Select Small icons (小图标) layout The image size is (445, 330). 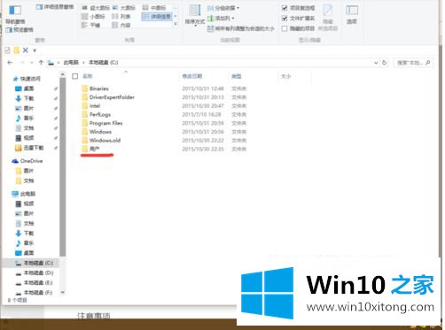(x=93, y=17)
